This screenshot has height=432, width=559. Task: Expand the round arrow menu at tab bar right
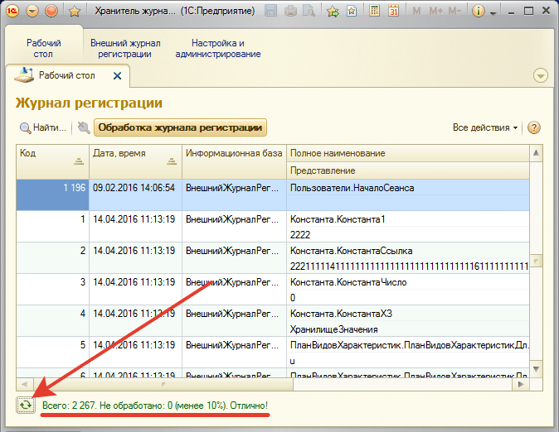(x=541, y=75)
